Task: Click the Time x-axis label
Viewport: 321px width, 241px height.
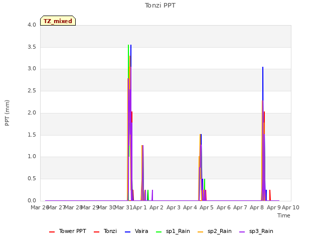Action: tap(284, 215)
